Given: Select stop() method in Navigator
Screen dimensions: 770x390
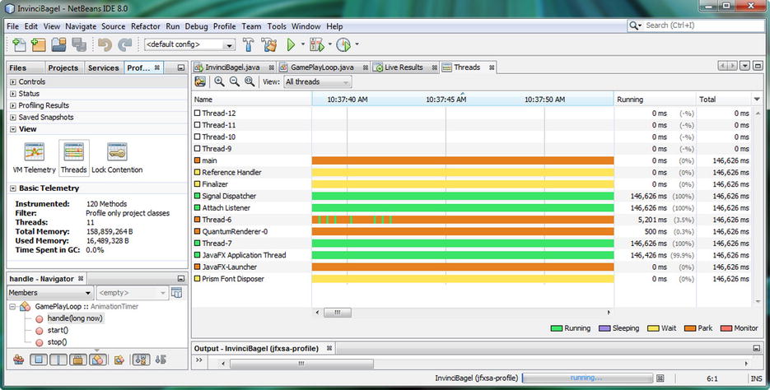Looking at the screenshot, I should coord(57,342).
